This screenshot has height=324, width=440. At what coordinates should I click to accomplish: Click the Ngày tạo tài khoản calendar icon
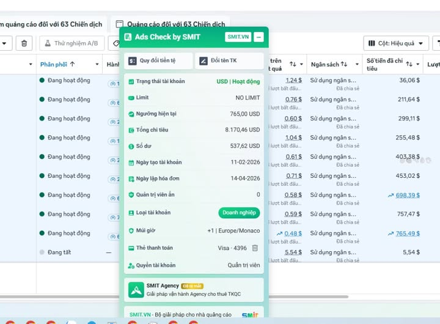tap(131, 163)
